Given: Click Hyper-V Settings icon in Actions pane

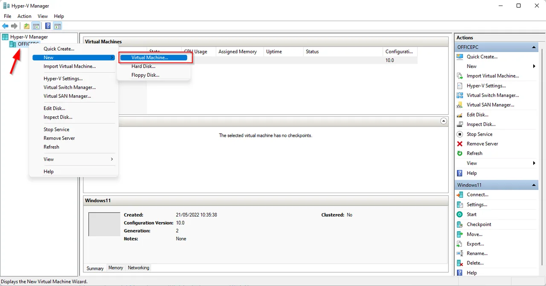Looking at the screenshot, I should click(x=460, y=86).
